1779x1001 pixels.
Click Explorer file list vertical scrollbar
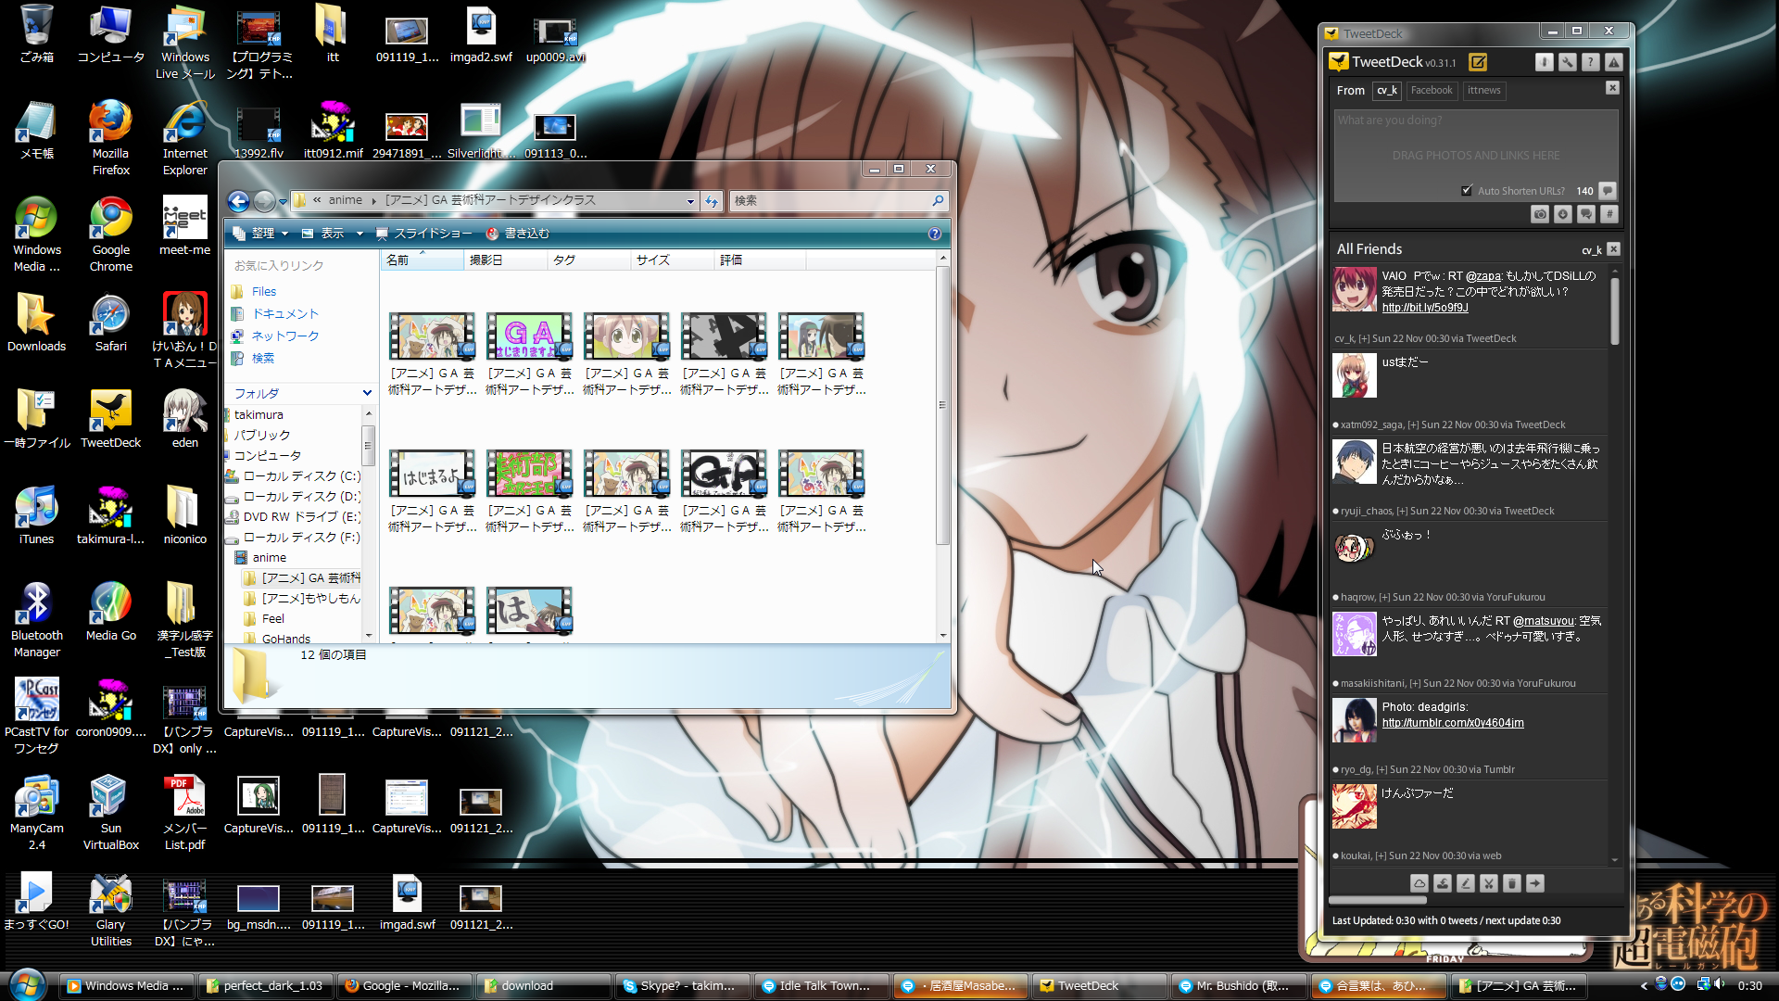click(942, 405)
